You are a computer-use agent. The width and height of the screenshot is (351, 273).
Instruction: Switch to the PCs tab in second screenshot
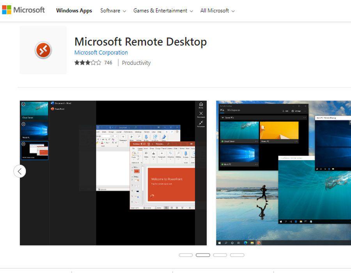tap(222, 110)
